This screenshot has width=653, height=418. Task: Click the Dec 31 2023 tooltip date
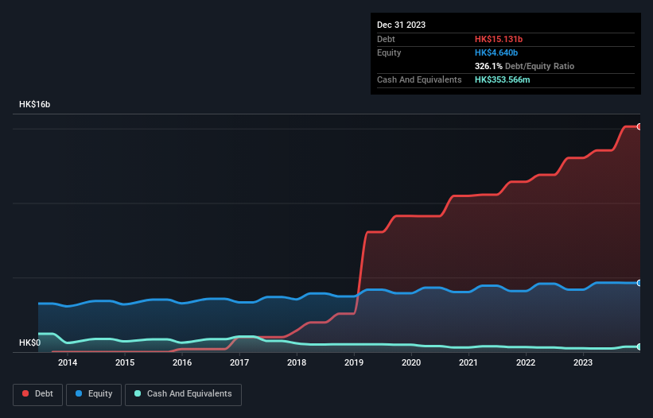[401, 25]
